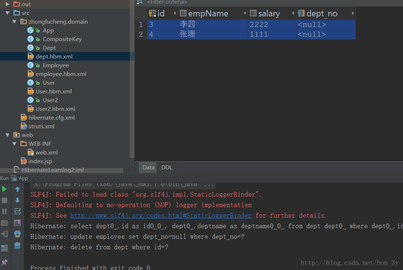Click the project tree vertical scrollbar

point(132,78)
